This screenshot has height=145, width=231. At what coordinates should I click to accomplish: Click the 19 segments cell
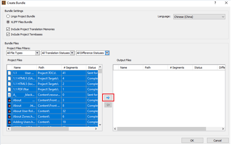tap(74, 122)
